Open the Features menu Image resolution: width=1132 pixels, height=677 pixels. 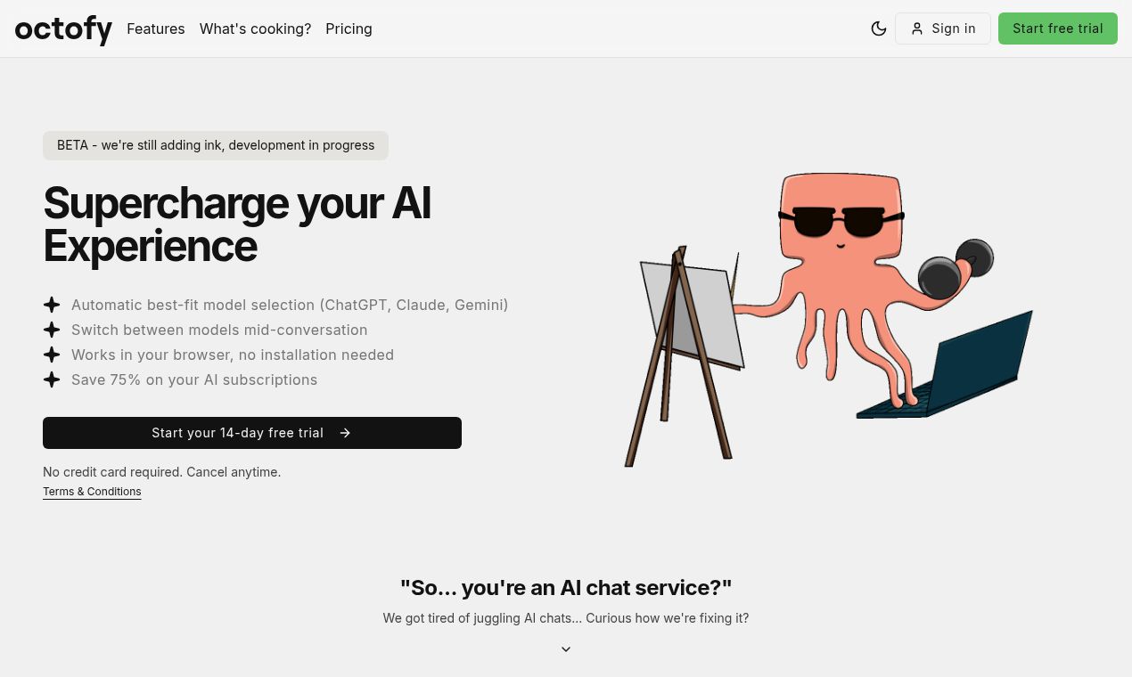(x=155, y=29)
